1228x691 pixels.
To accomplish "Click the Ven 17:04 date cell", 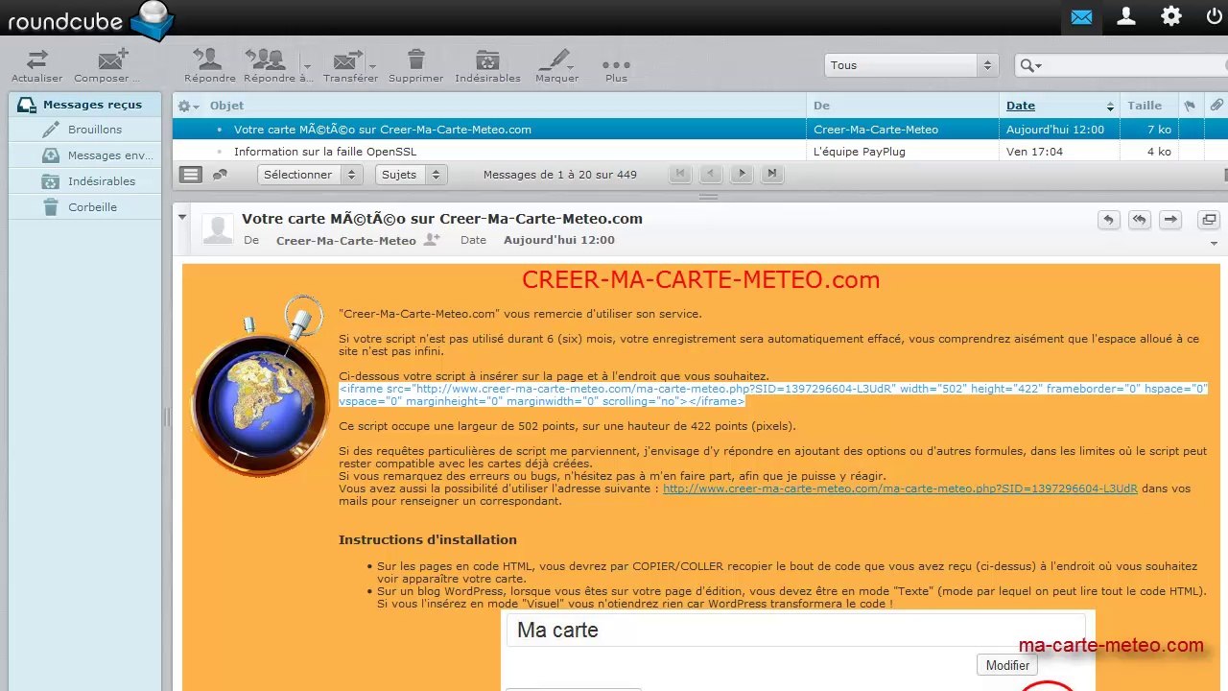I will click(1034, 152).
